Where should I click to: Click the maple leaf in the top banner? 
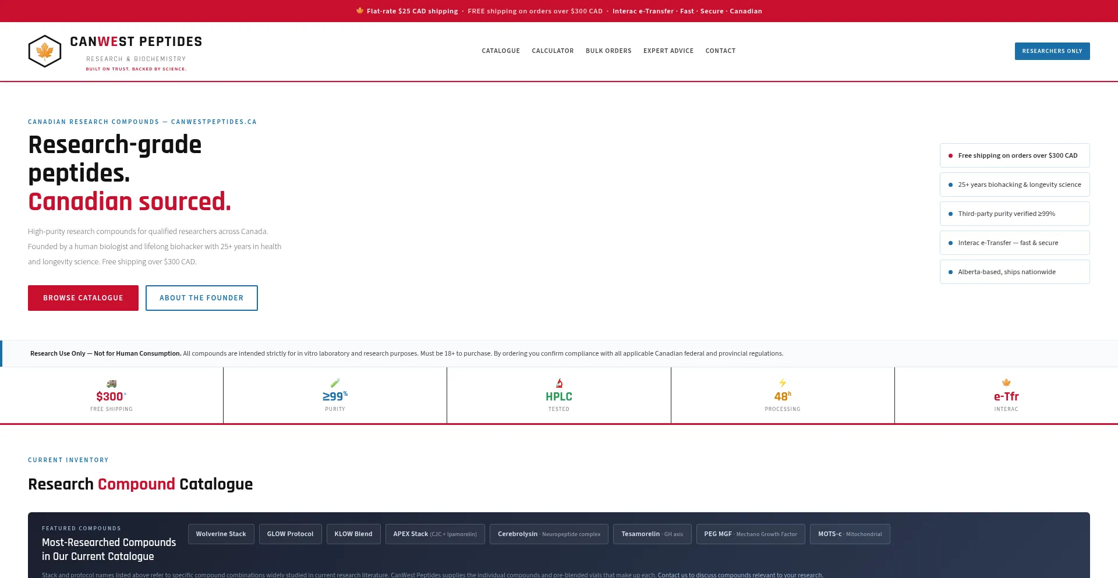pyautogui.click(x=360, y=10)
